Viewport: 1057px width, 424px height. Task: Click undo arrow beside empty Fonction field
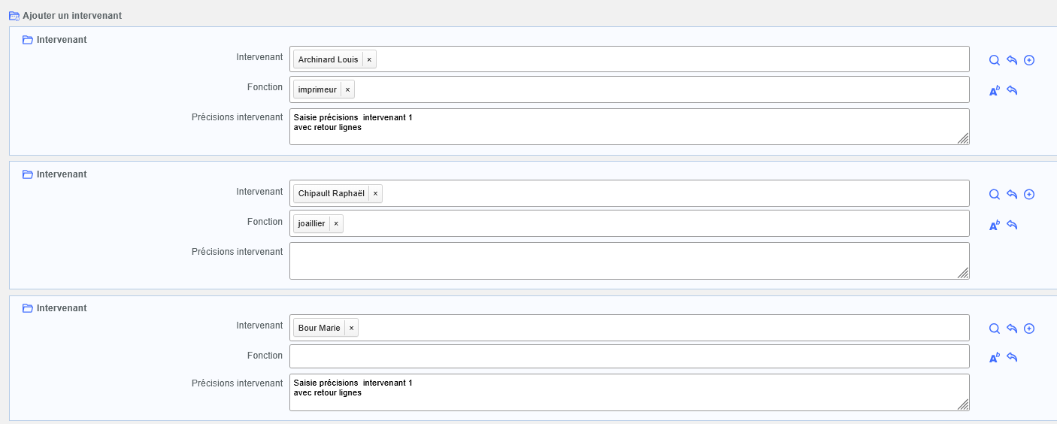point(1012,358)
